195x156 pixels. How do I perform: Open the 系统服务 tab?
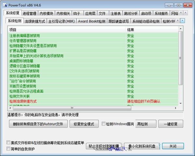[161, 13]
